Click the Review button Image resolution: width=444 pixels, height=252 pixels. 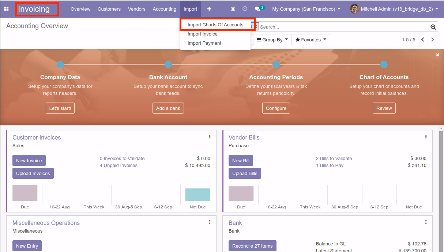pos(384,108)
